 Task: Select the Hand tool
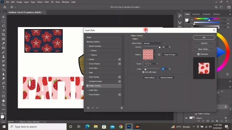coord(3,101)
